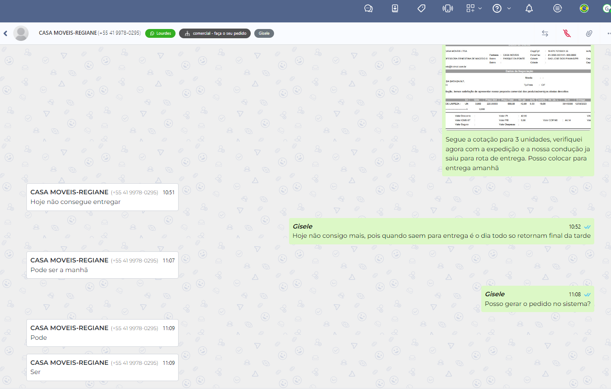This screenshot has width=611, height=389.
Task: Open the Brazil flag language selector
Action: click(x=584, y=8)
